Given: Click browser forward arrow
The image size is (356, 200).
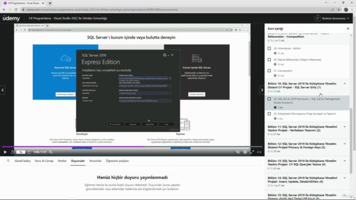Looking at the screenshot, I should (10, 9).
